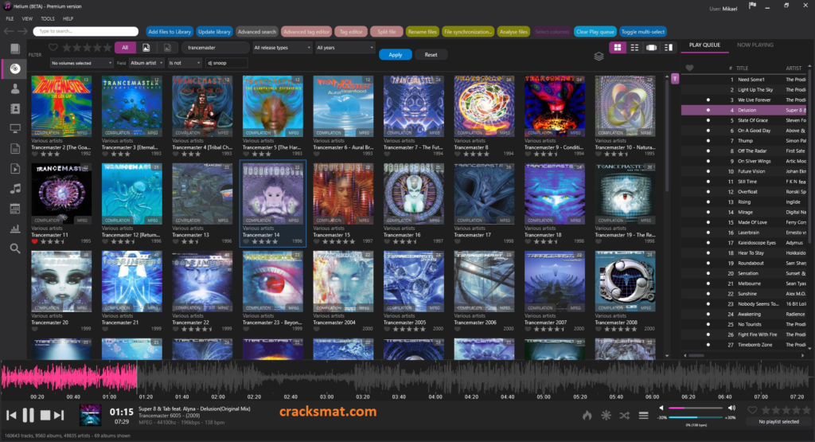Open the Artists person sidebar icon
This screenshot has width=815, height=442.
(15, 89)
